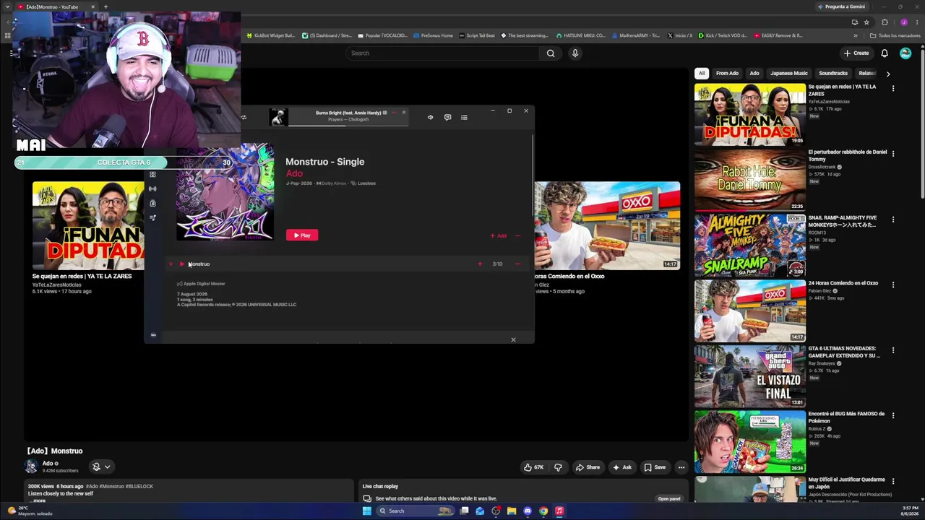
Task: Open Windows Start menu
Action: pyautogui.click(x=367, y=511)
